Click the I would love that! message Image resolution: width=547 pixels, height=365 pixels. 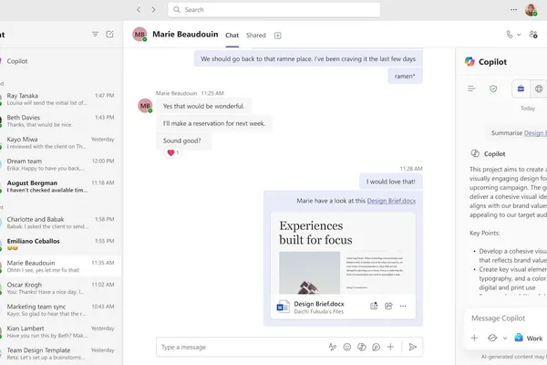pyautogui.click(x=391, y=182)
